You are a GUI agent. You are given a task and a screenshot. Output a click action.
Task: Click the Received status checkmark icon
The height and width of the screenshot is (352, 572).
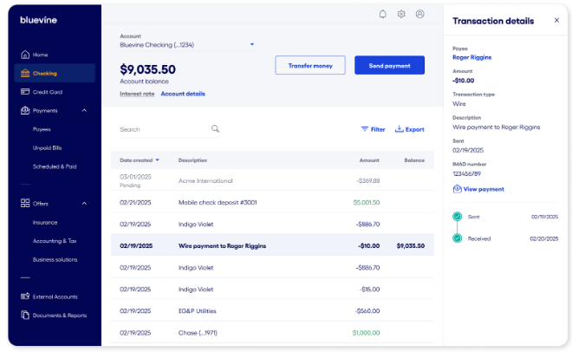tap(457, 238)
